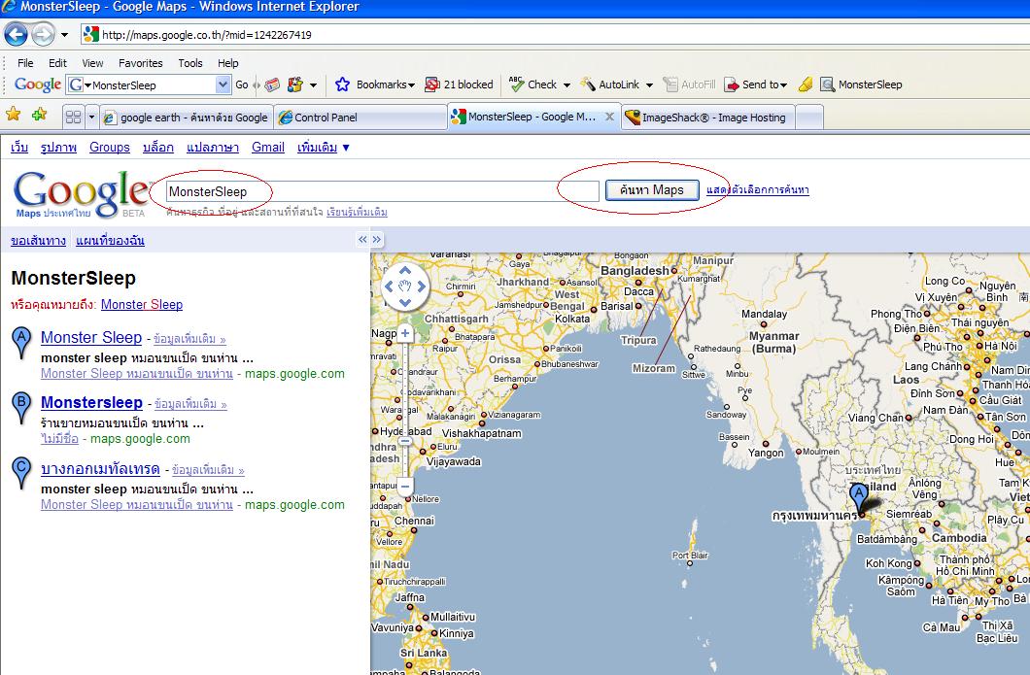Open the Groups link
This screenshot has width=1030, height=675.
click(110, 147)
